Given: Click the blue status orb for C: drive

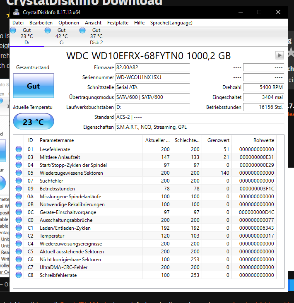Looking at the screenshot, I should tap(48, 30).
